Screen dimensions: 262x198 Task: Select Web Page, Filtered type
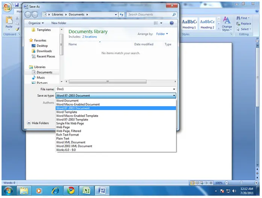click(116, 131)
